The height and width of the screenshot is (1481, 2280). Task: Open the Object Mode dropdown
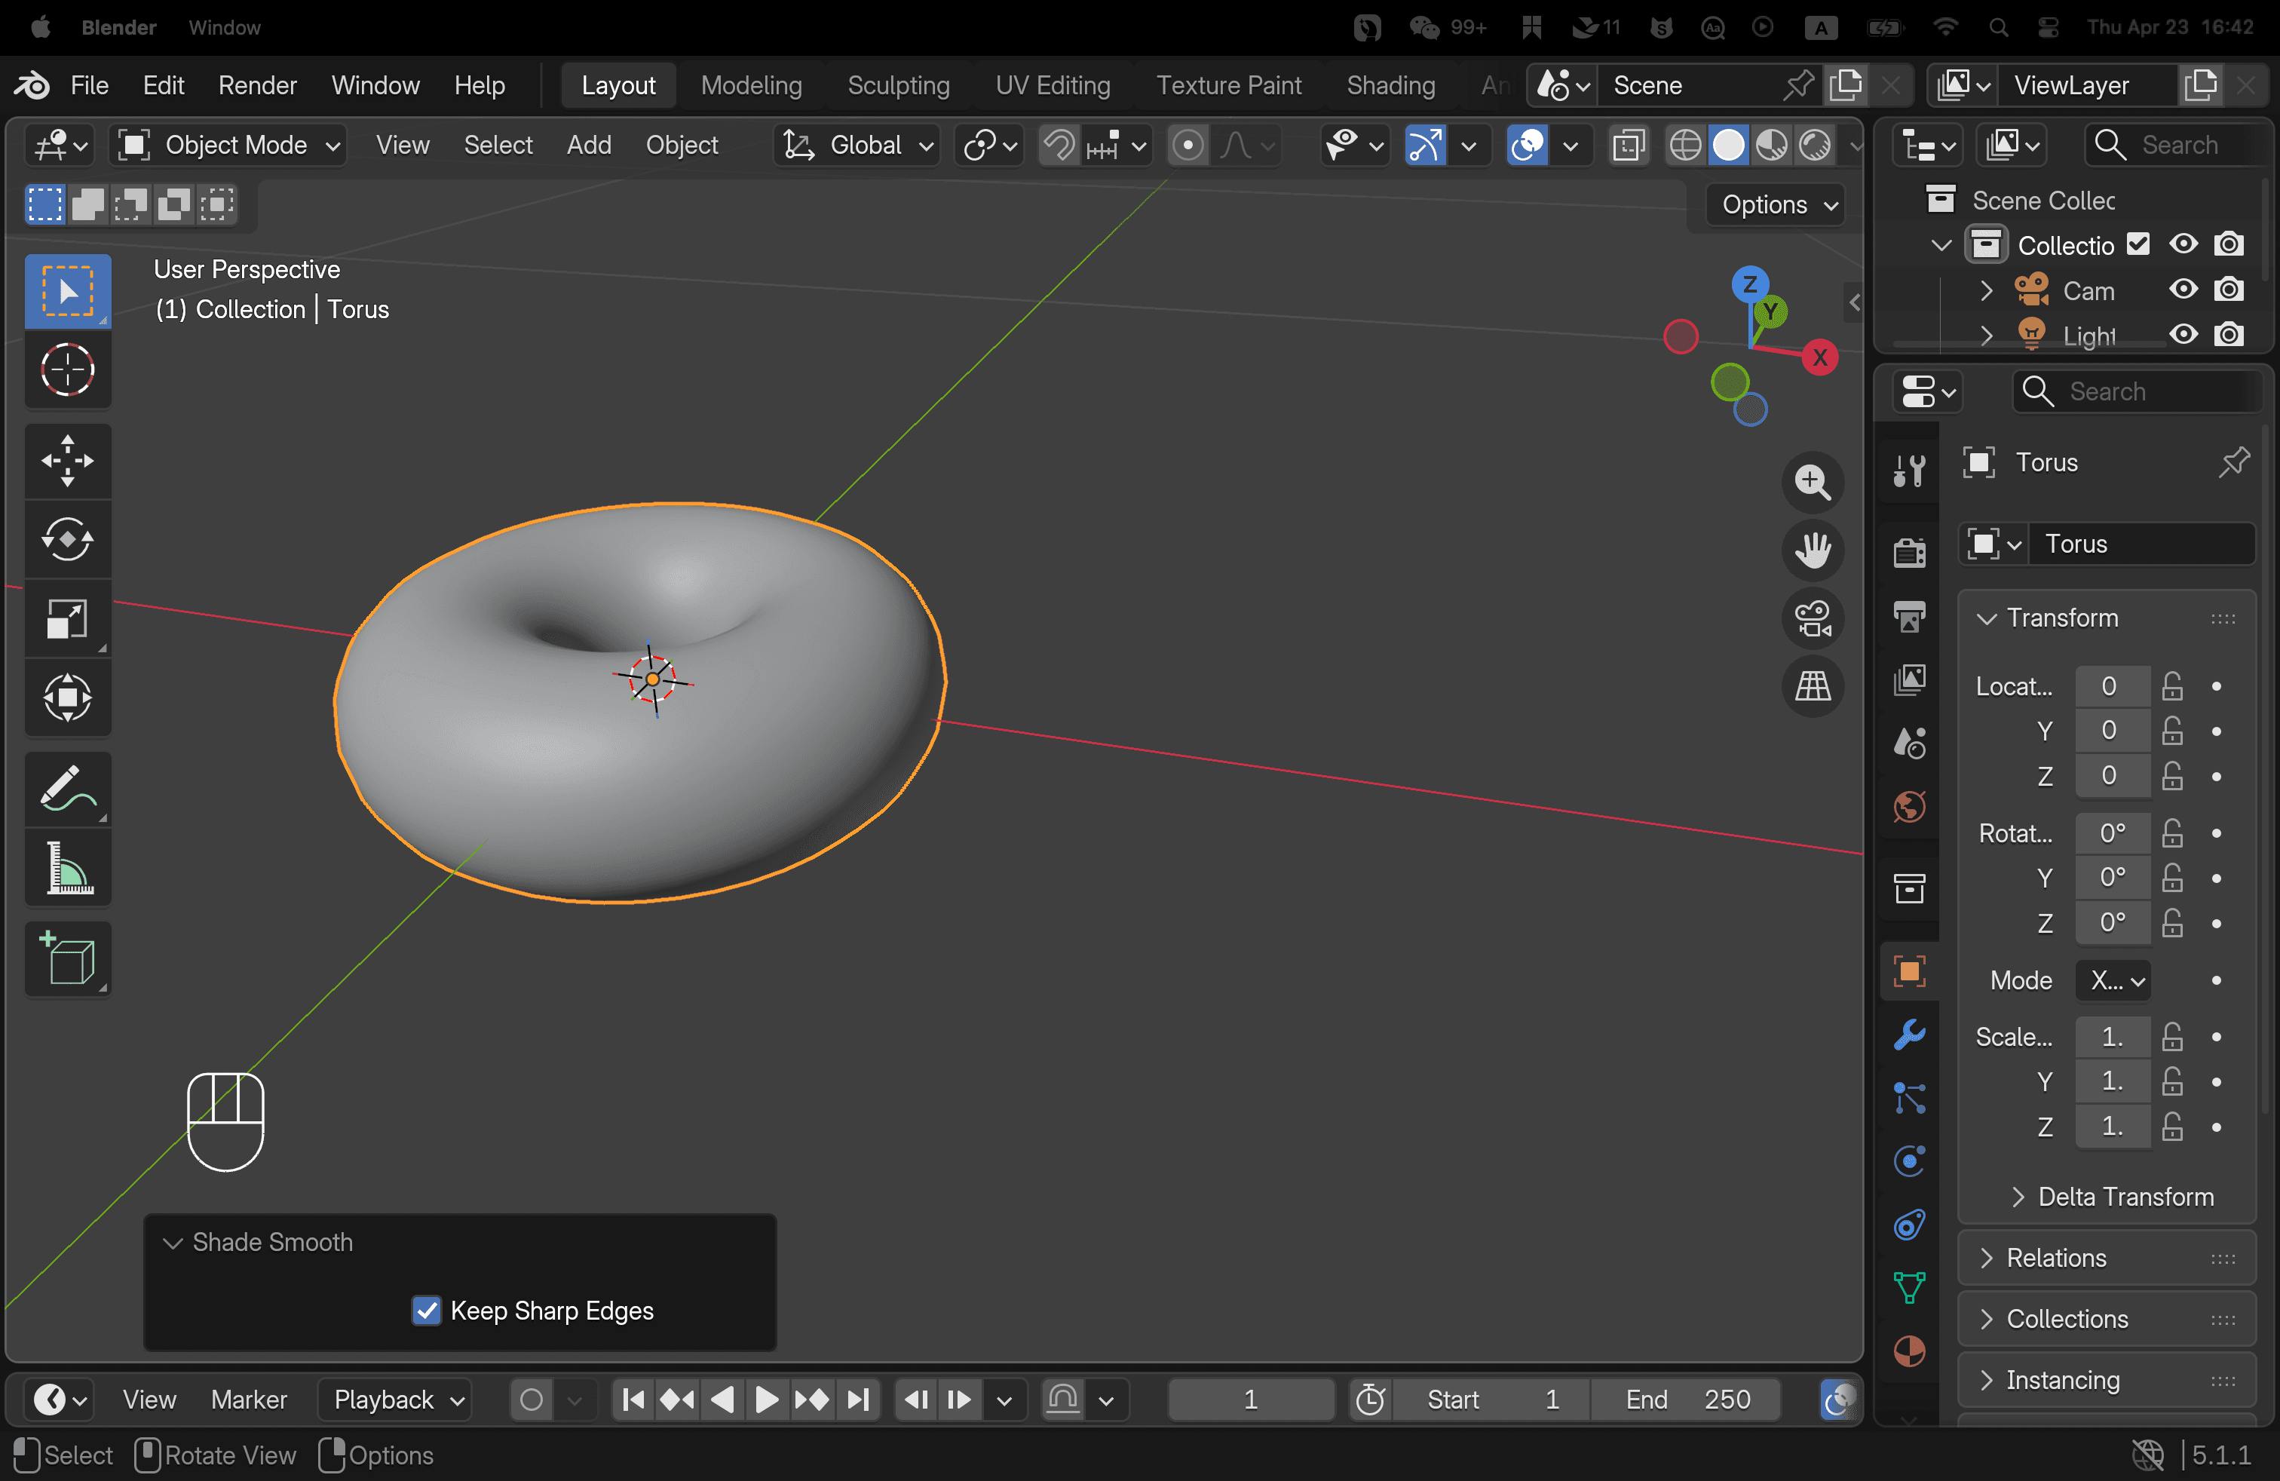tap(228, 146)
